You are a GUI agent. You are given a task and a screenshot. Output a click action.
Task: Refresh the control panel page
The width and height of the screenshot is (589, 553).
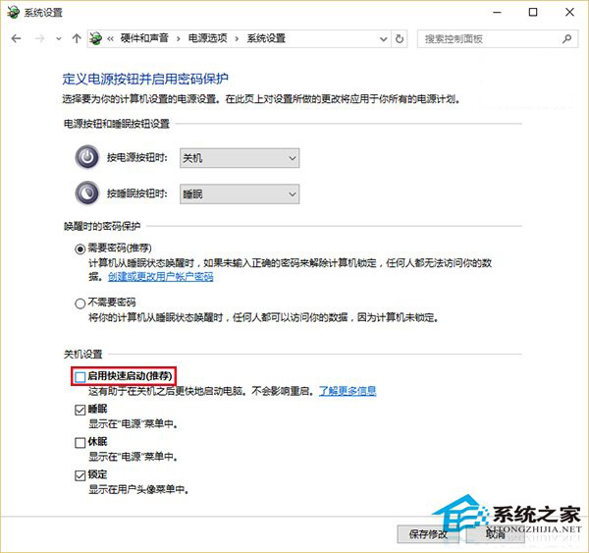point(400,38)
